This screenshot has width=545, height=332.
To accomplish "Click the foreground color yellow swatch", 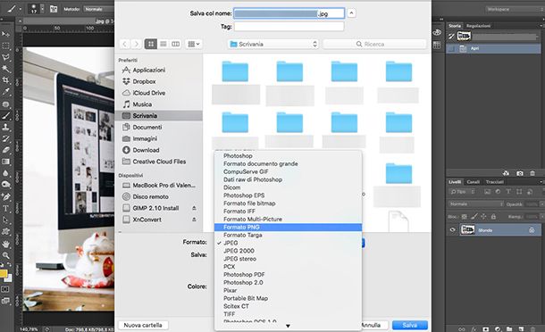I will click(x=4, y=274).
